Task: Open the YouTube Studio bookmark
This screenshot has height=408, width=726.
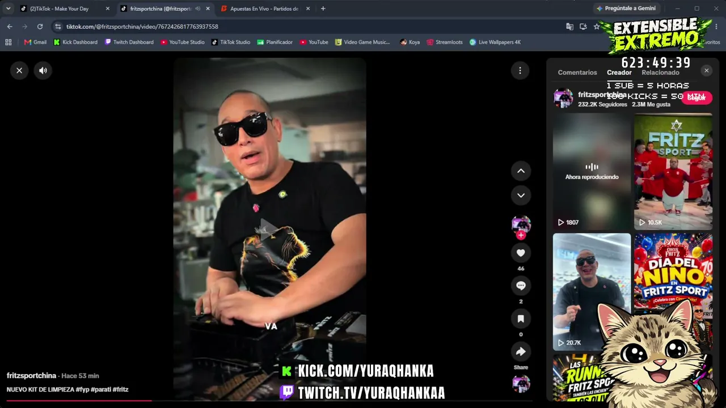Action: pos(182,42)
